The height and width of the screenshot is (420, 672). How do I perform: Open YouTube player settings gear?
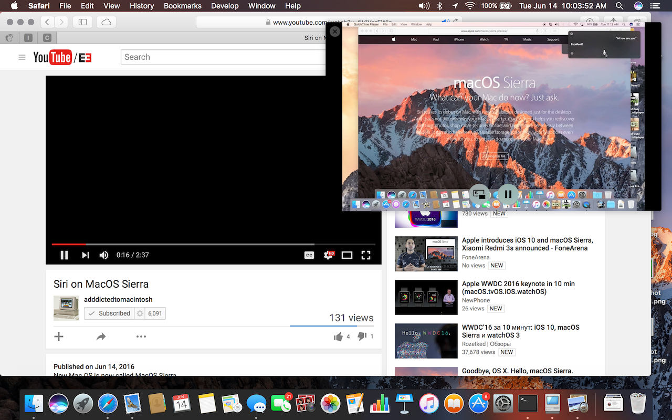tap(329, 255)
